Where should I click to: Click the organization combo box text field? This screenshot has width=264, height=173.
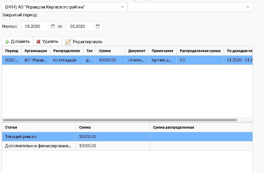[x=60, y=7]
